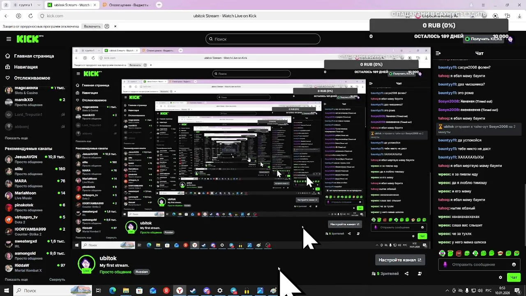Screen dimensions: 526x296
Task: Open the protection bar help icon
Action: [107, 26]
